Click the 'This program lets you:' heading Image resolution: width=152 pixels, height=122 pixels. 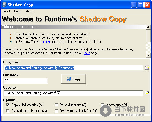(20, 27)
